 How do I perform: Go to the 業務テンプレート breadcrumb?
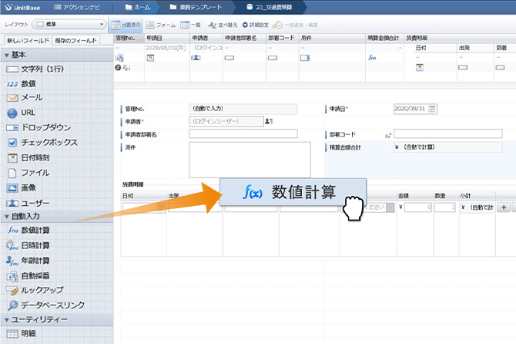pos(196,7)
